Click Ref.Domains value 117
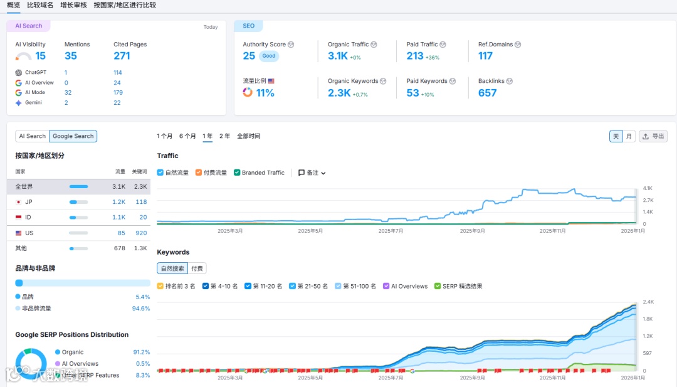 click(485, 56)
